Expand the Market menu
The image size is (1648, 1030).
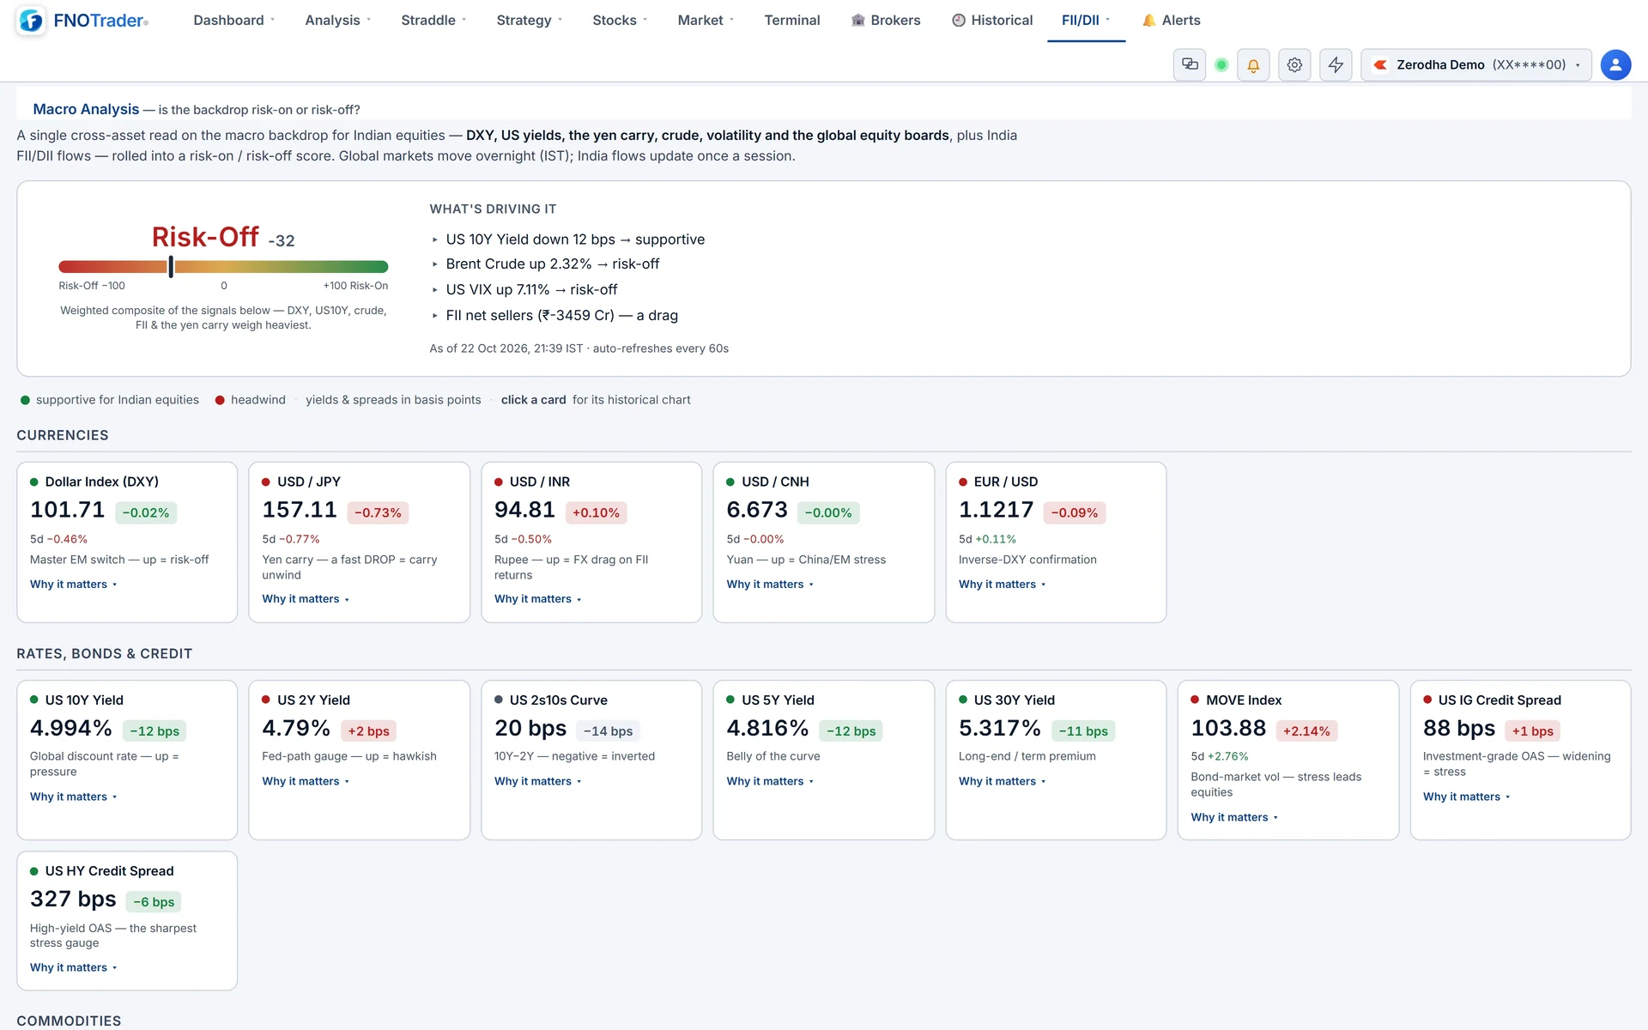coord(706,20)
